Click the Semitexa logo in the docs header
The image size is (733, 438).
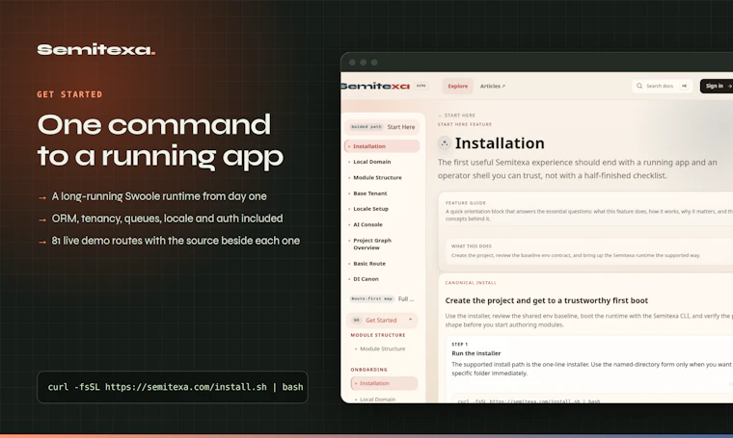click(x=375, y=86)
